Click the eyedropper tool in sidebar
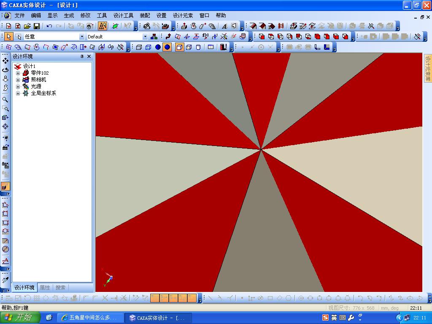 (5, 280)
